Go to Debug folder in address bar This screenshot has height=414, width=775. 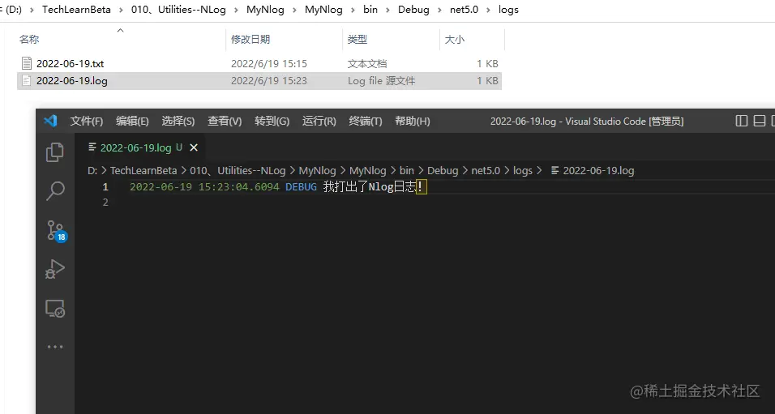[x=413, y=10]
